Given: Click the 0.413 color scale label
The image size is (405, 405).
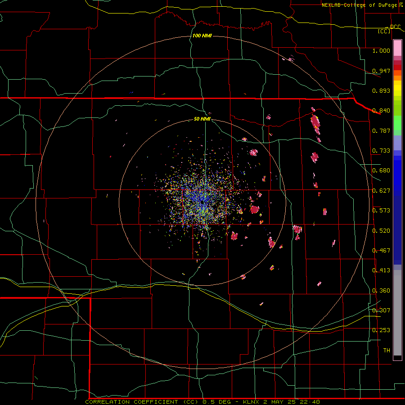Looking at the screenshot, I should tap(381, 270).
